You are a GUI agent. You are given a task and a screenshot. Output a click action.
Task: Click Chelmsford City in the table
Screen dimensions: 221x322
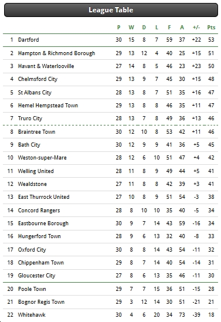pyautogui.click(x=38, y=79)
